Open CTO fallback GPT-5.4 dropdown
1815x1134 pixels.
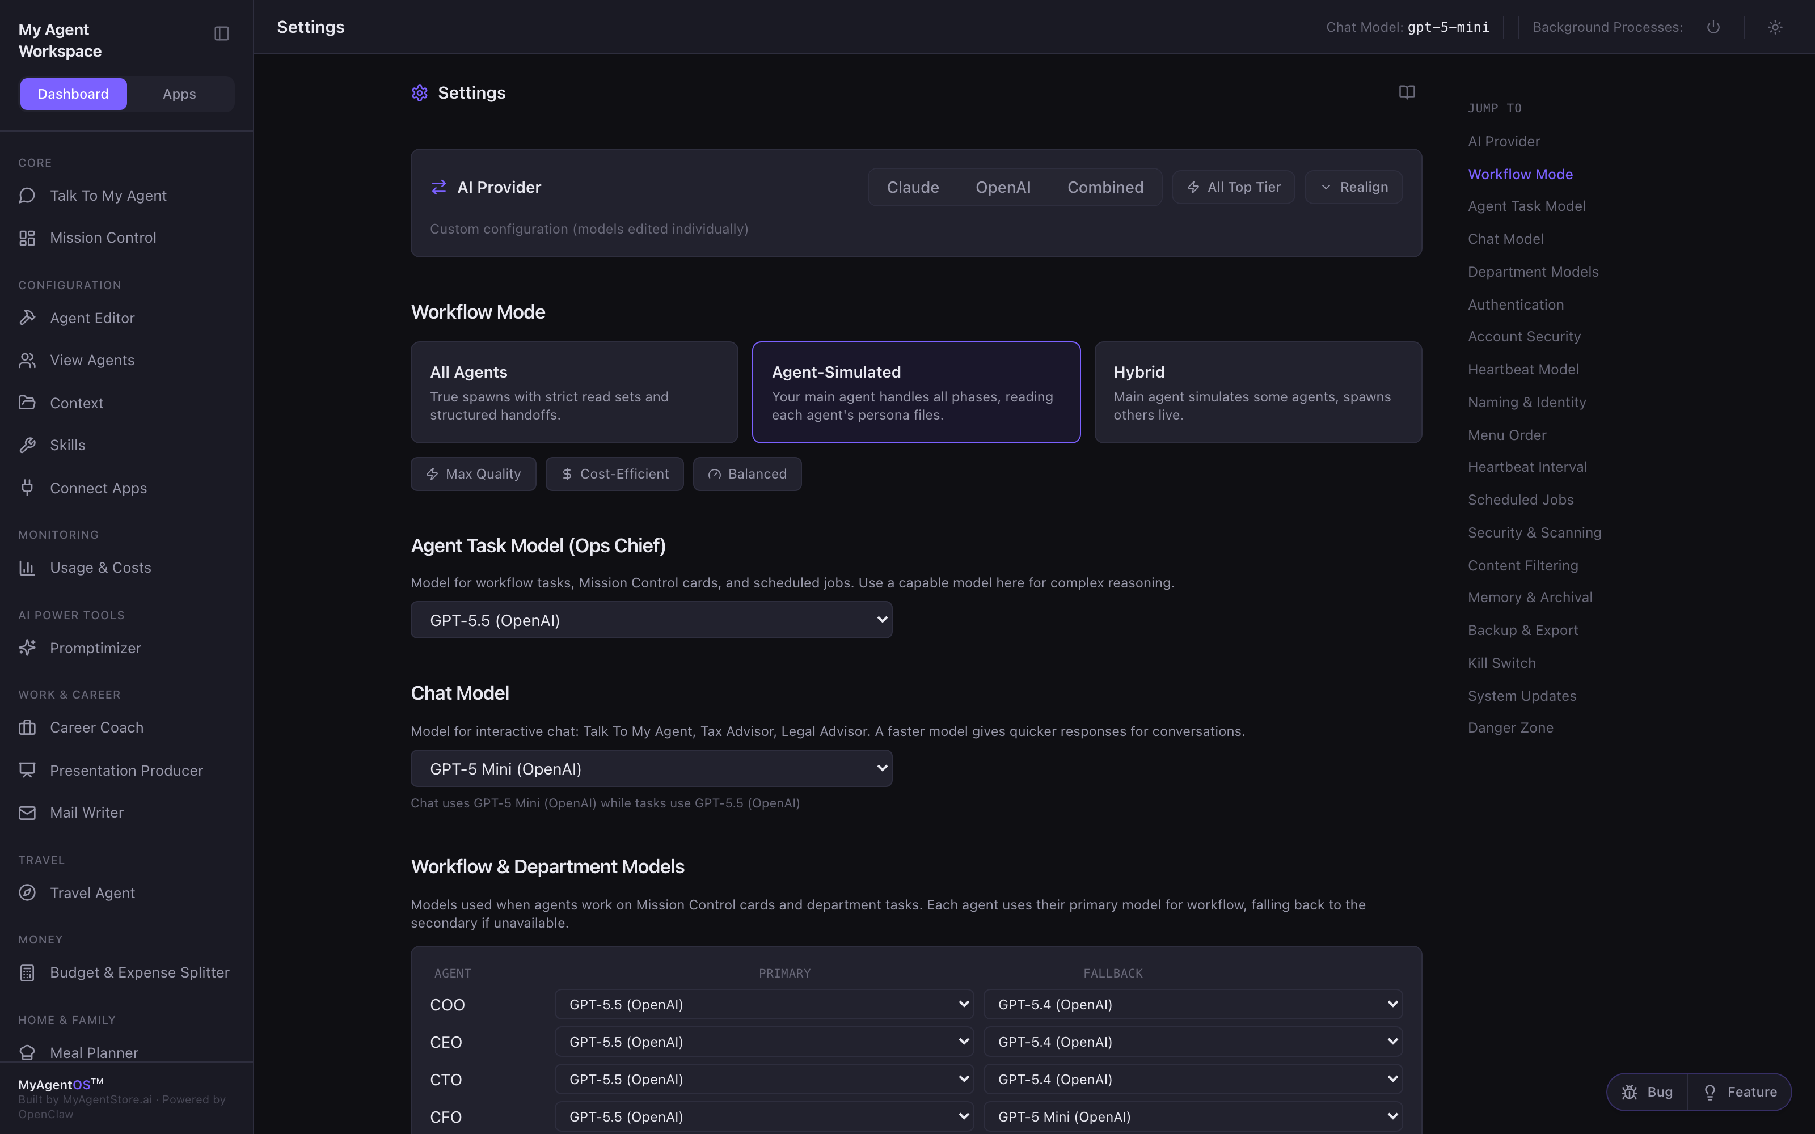pyautogui.click(x=1193, y=1080)
